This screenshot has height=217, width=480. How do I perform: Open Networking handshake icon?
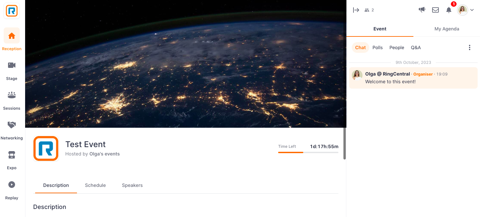tap(12, 125)
